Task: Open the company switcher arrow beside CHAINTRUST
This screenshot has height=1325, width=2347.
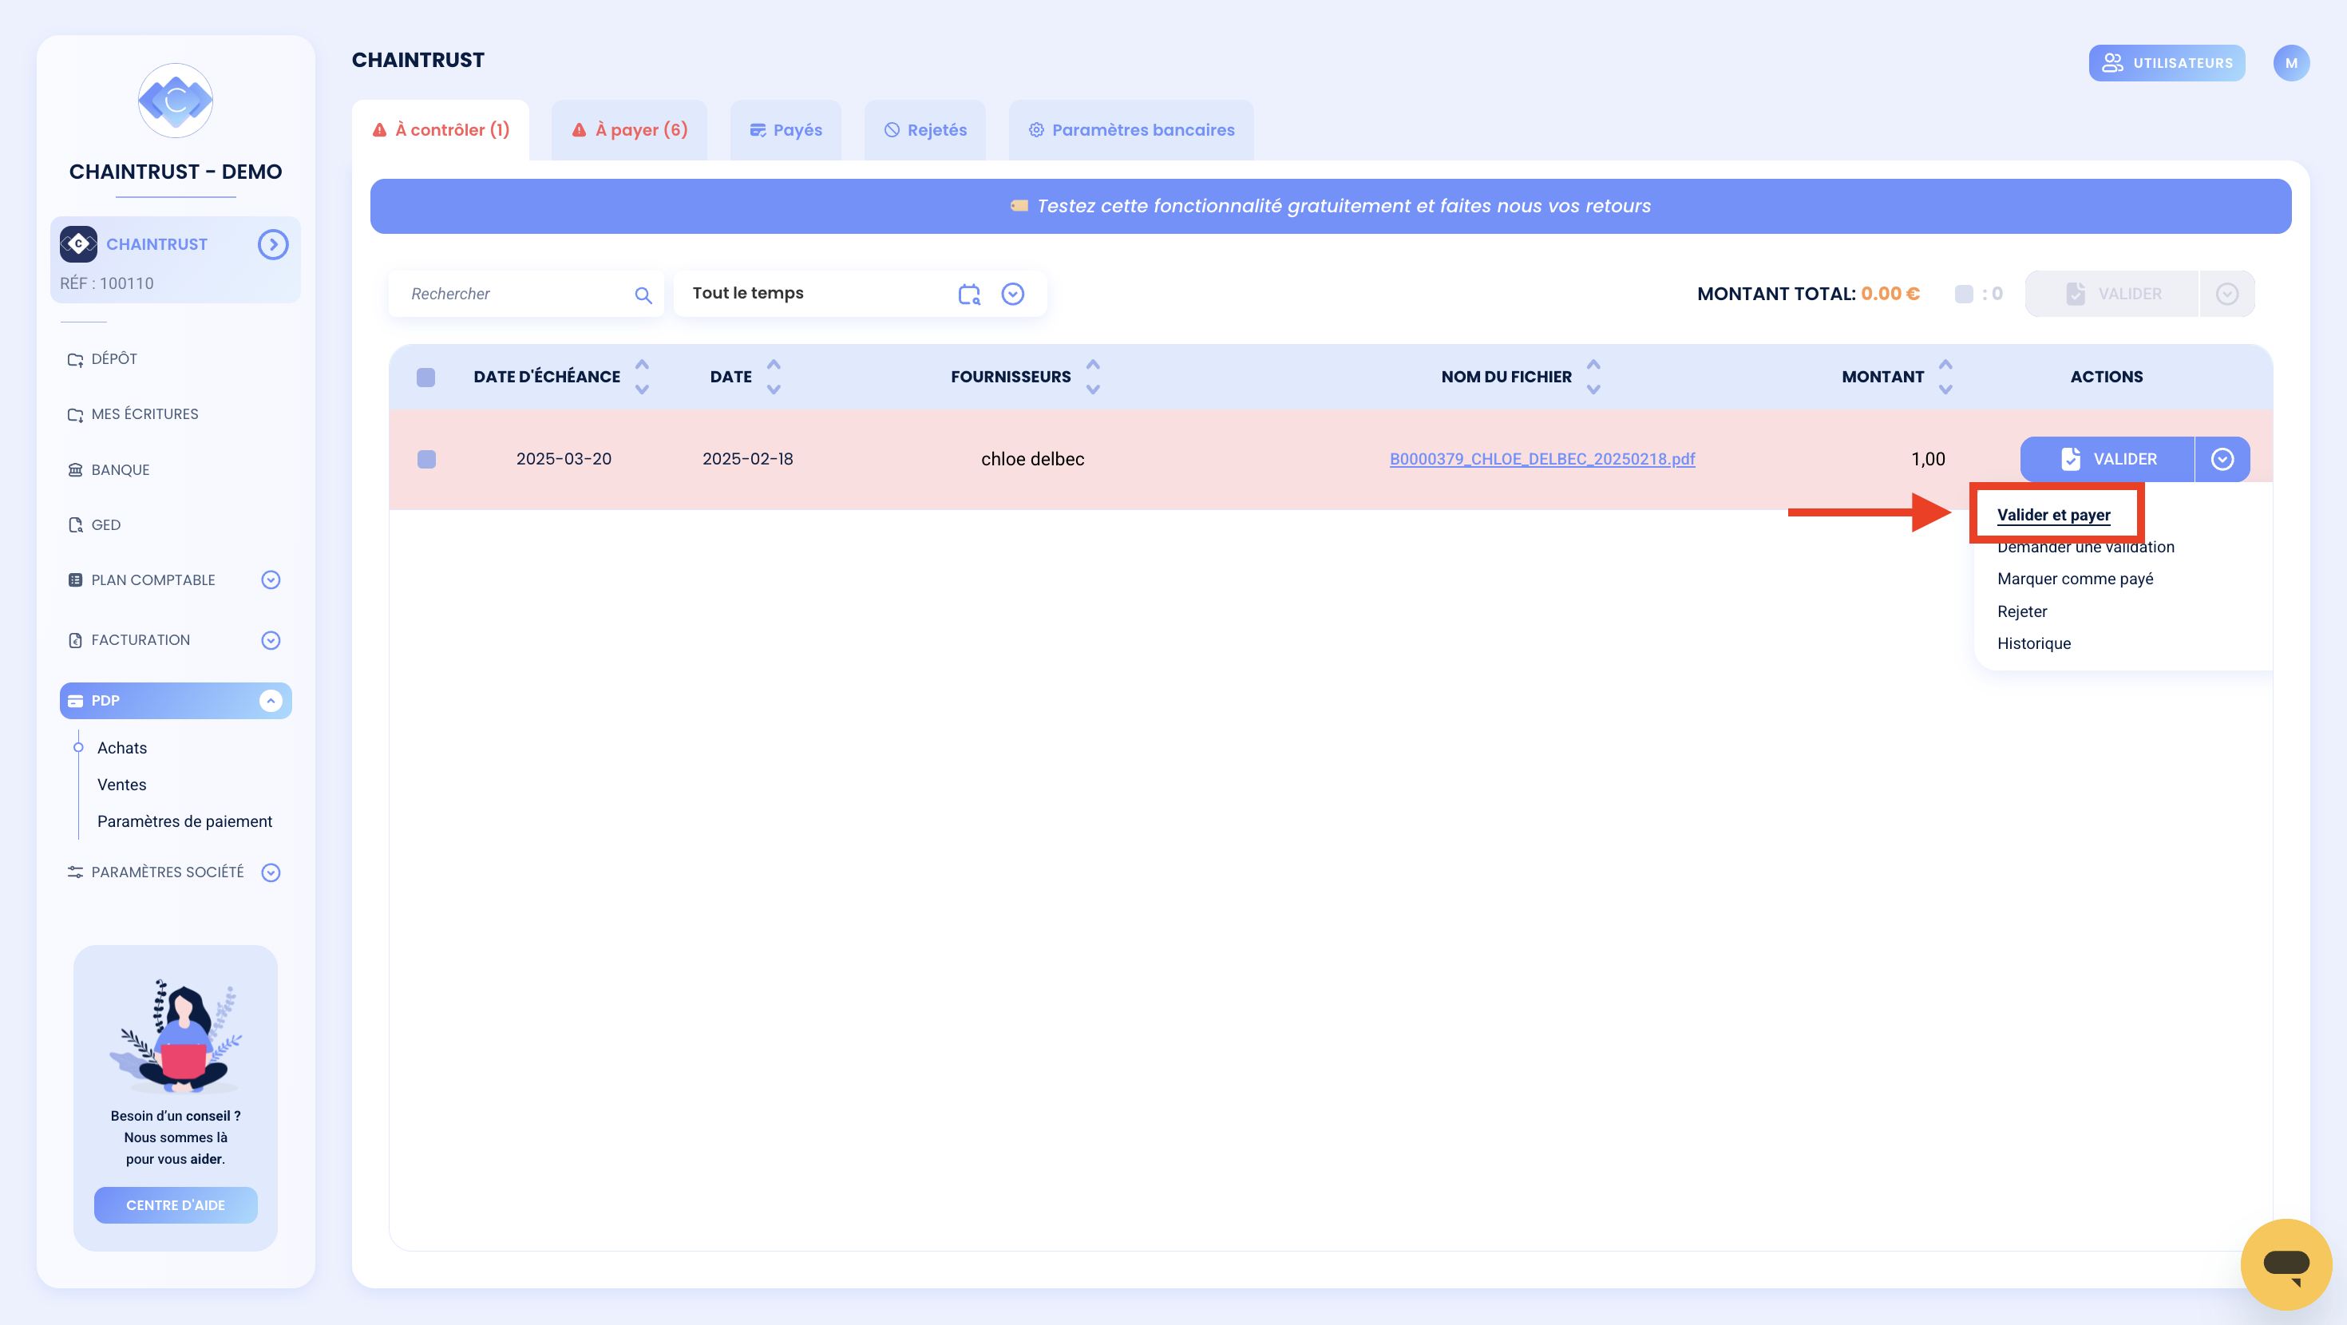Action: tap(272, 244)
